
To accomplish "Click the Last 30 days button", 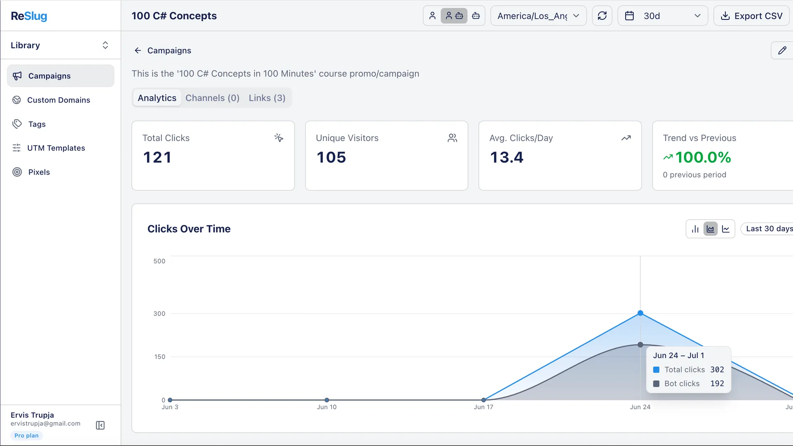I will pos(768,229).
